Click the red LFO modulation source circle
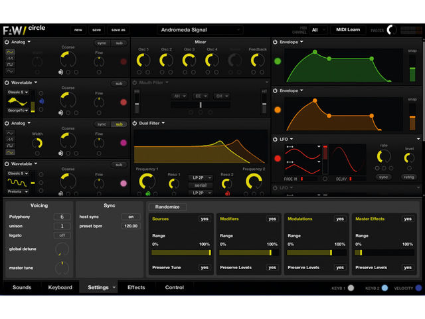Image resolution: width=425 pixels, height=319 pixels. point(278,158)
